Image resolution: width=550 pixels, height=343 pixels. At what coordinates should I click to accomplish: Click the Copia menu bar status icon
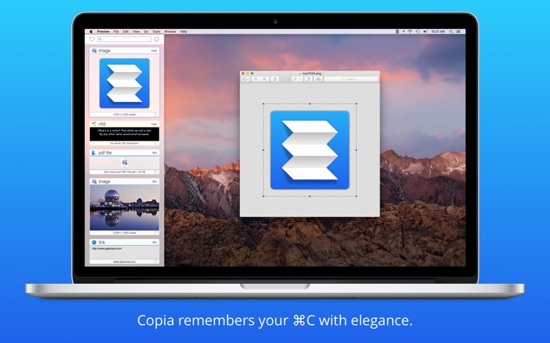(x=397, y=32)
